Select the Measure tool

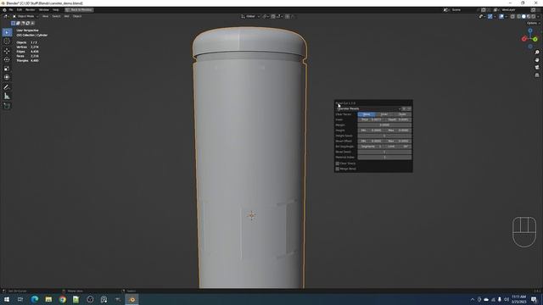7,96
